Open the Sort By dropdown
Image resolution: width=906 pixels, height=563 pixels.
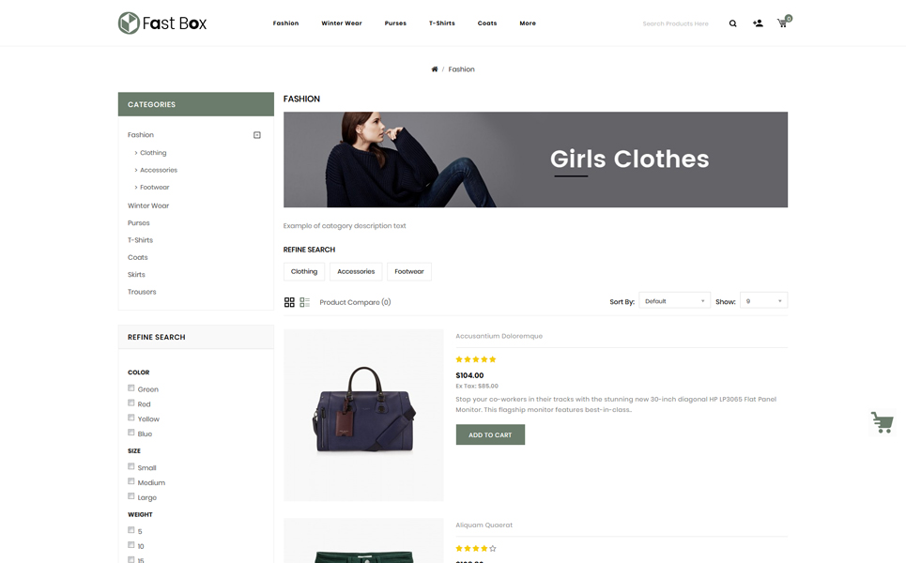coord(674,301)
